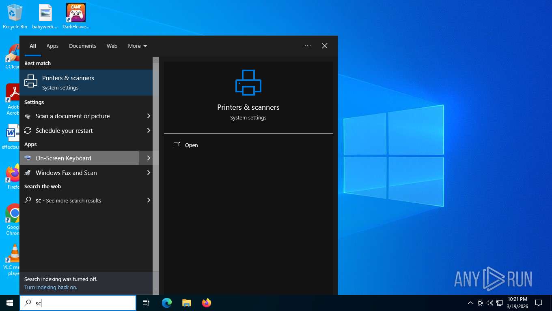Switch to the Web search tab
The image size is (552, 311).
[112, 46]
